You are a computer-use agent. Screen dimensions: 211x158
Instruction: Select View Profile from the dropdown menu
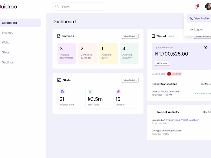[199, 18]
